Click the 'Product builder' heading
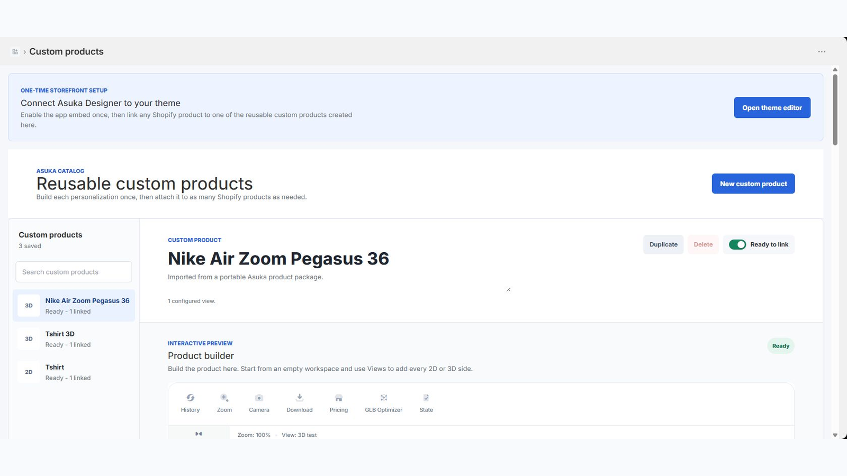The width and height of the screenshot is (847, 476). coord(201,356)
